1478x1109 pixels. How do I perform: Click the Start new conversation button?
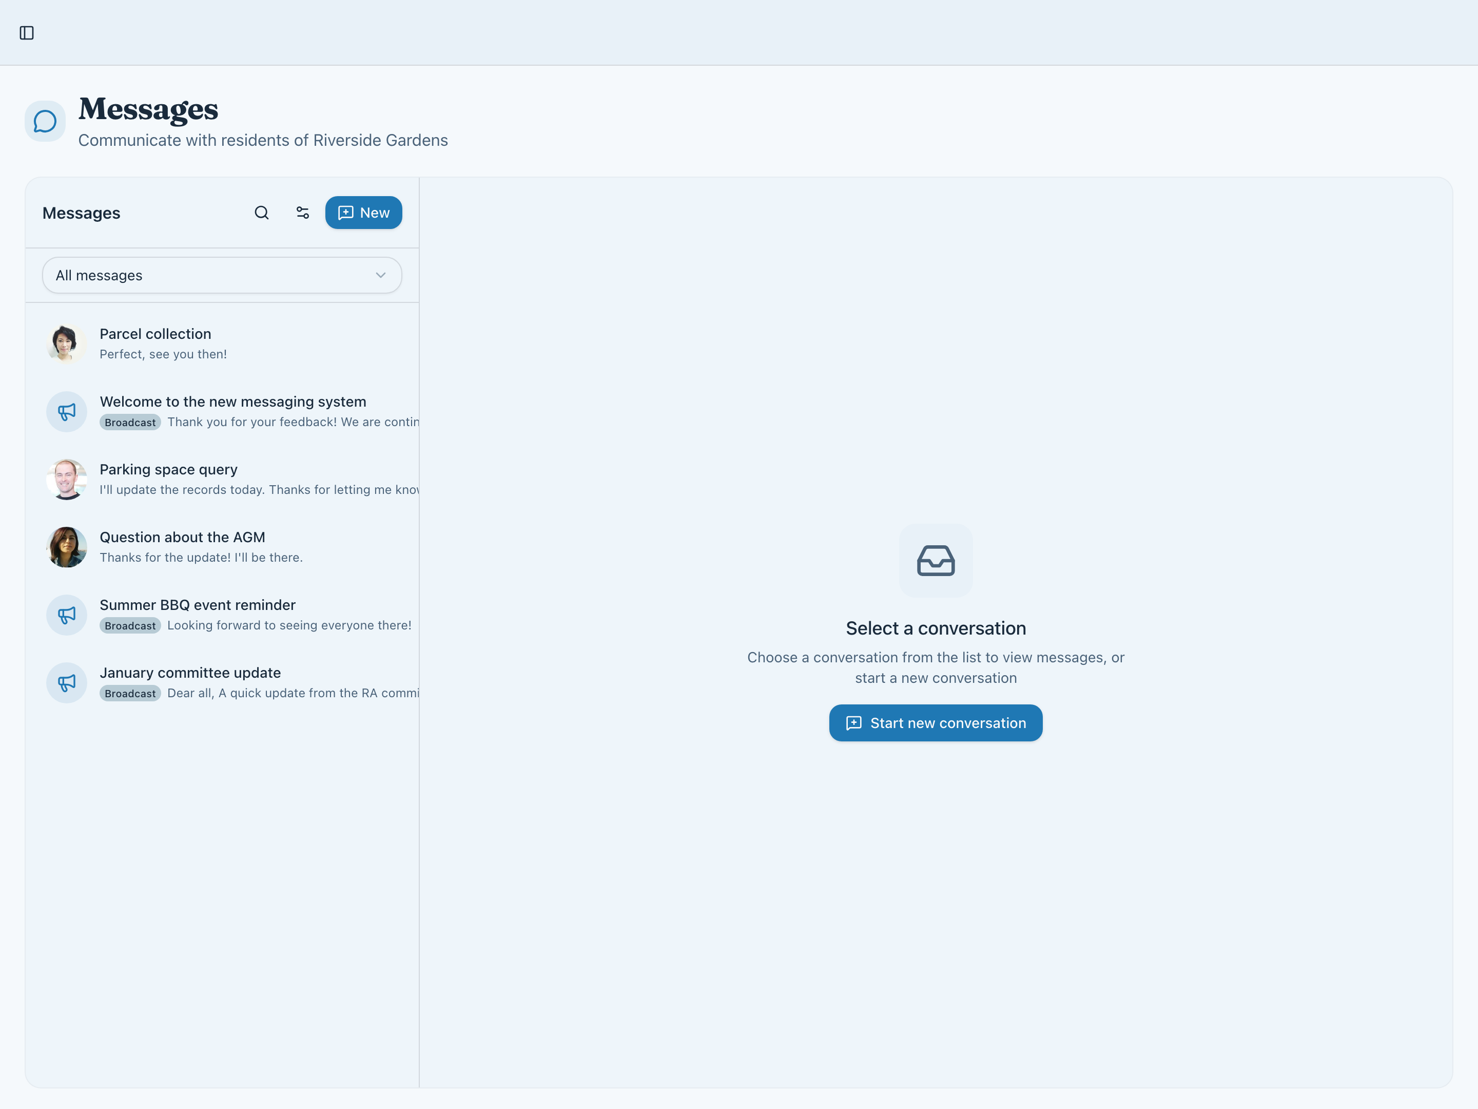coord(936,722)
